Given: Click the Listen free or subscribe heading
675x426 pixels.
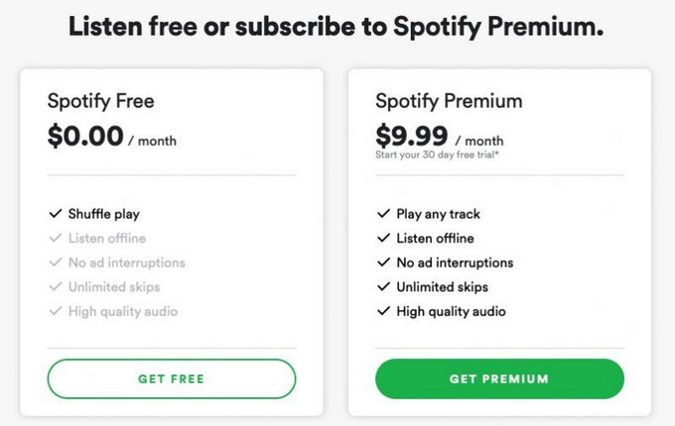Looking at the screenshot, I should (x=337, y=27).
